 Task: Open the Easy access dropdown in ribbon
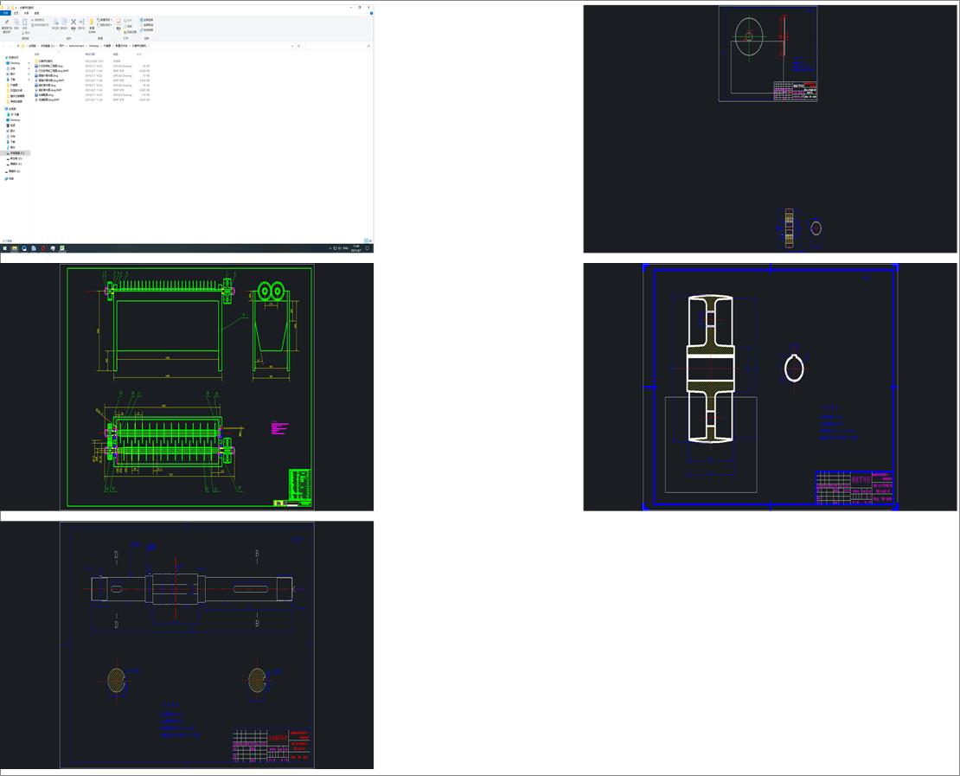tap(105, 25)
